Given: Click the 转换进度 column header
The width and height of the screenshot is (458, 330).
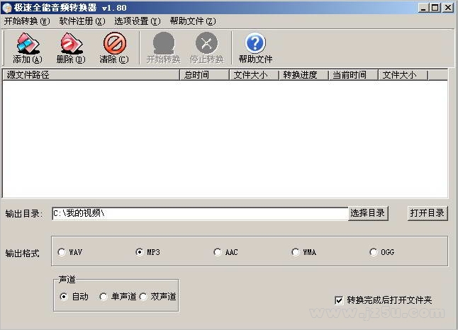Looking at the screenshot, I should pyautogui.click(x=303, y=75).
